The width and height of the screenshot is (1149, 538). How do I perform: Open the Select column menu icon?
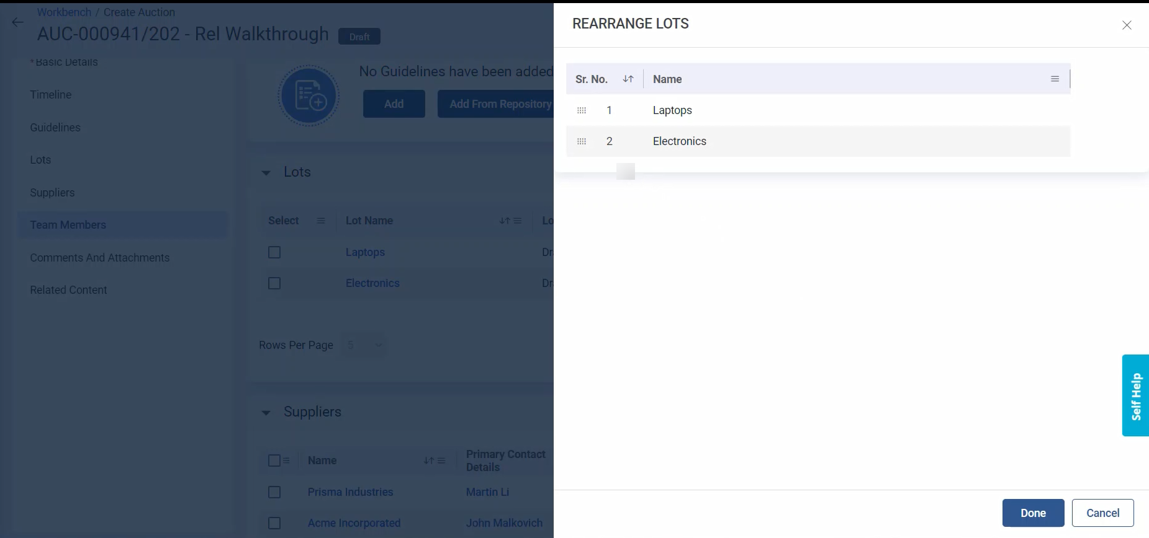click(321, 221)
